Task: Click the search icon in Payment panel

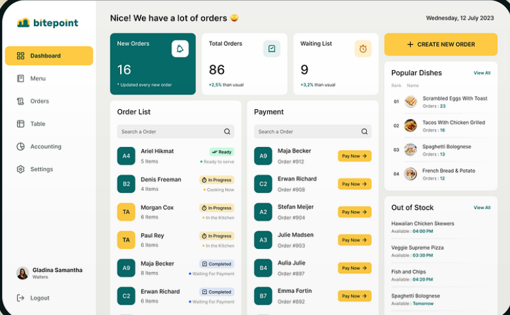Action: point(364,131)
